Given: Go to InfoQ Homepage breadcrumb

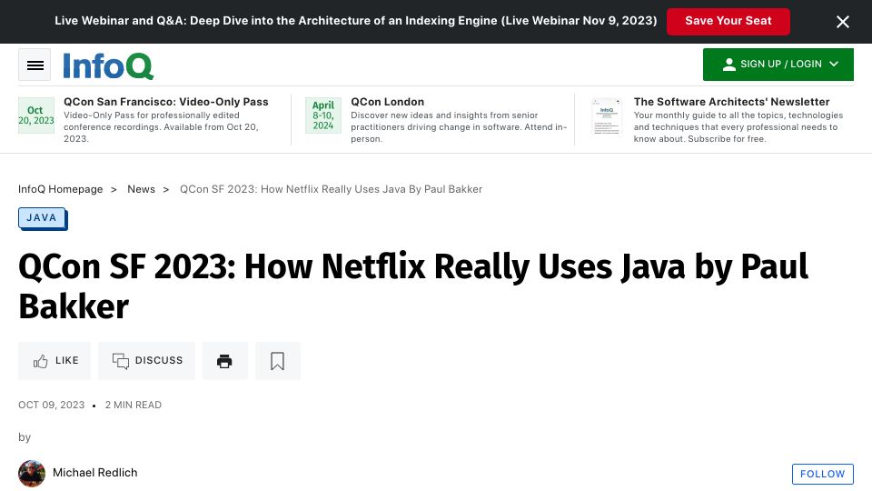Looking at the screenshot, I should point(60,189).
